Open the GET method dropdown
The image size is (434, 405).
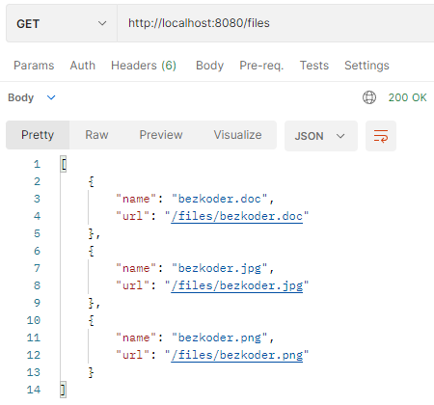pos(62,23)
